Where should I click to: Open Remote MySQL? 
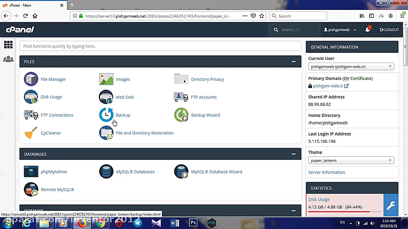pos(57,190)
